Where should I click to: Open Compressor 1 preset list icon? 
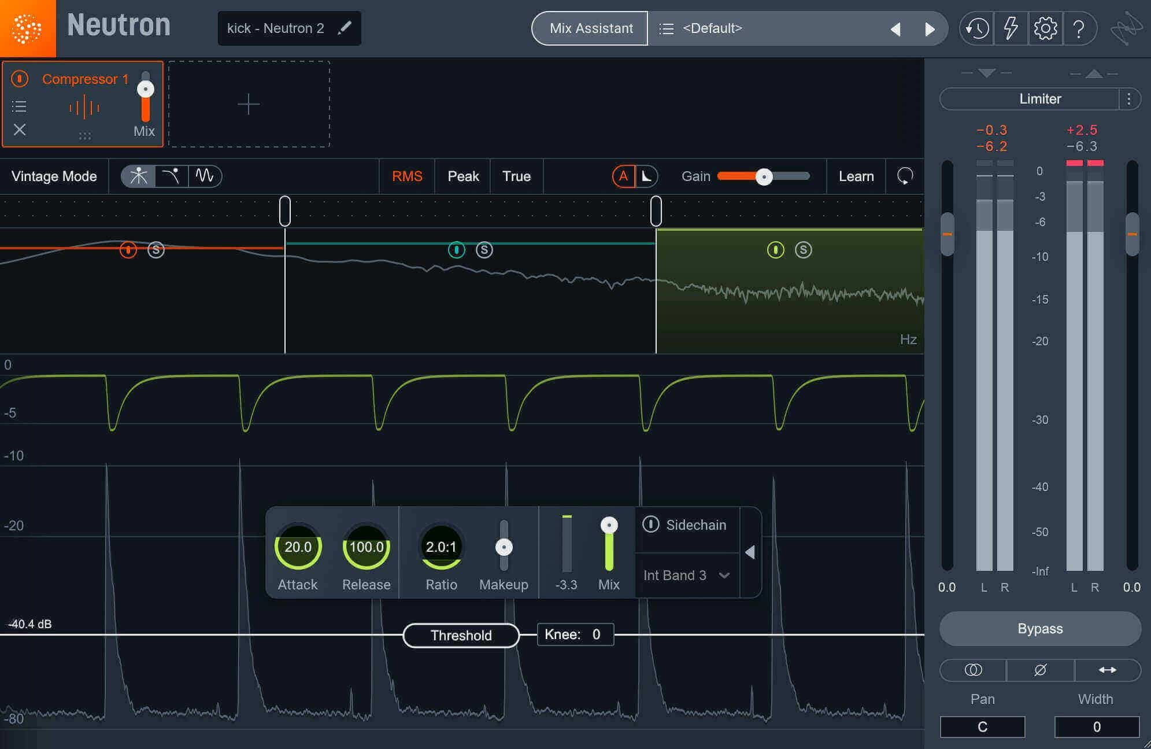click(x=19, y=106)
